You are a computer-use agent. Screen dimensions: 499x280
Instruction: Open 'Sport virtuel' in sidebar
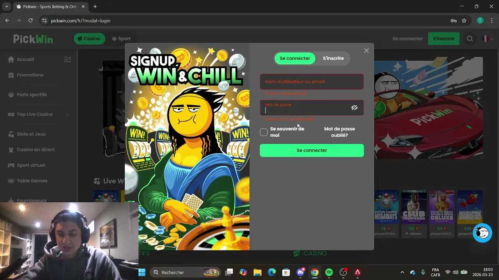point(31,165)
